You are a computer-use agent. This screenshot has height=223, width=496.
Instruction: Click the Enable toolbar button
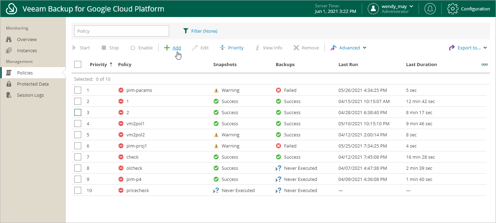142,48
